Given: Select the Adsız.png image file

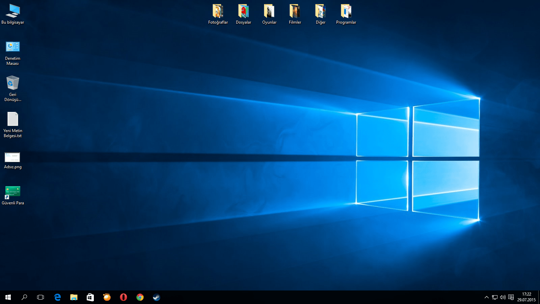Looking at the screenshot, I should click(x=13, y=160).
